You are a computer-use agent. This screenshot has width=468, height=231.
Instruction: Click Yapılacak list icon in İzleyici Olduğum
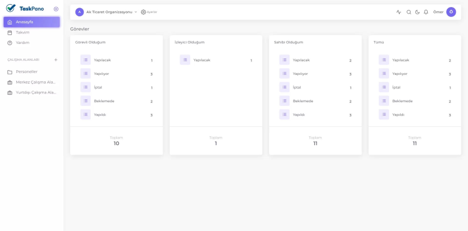pos(185,60)
